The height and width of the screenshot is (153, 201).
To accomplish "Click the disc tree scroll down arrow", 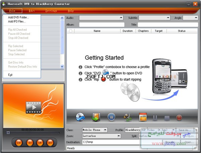I will click(x=62, y=66).
